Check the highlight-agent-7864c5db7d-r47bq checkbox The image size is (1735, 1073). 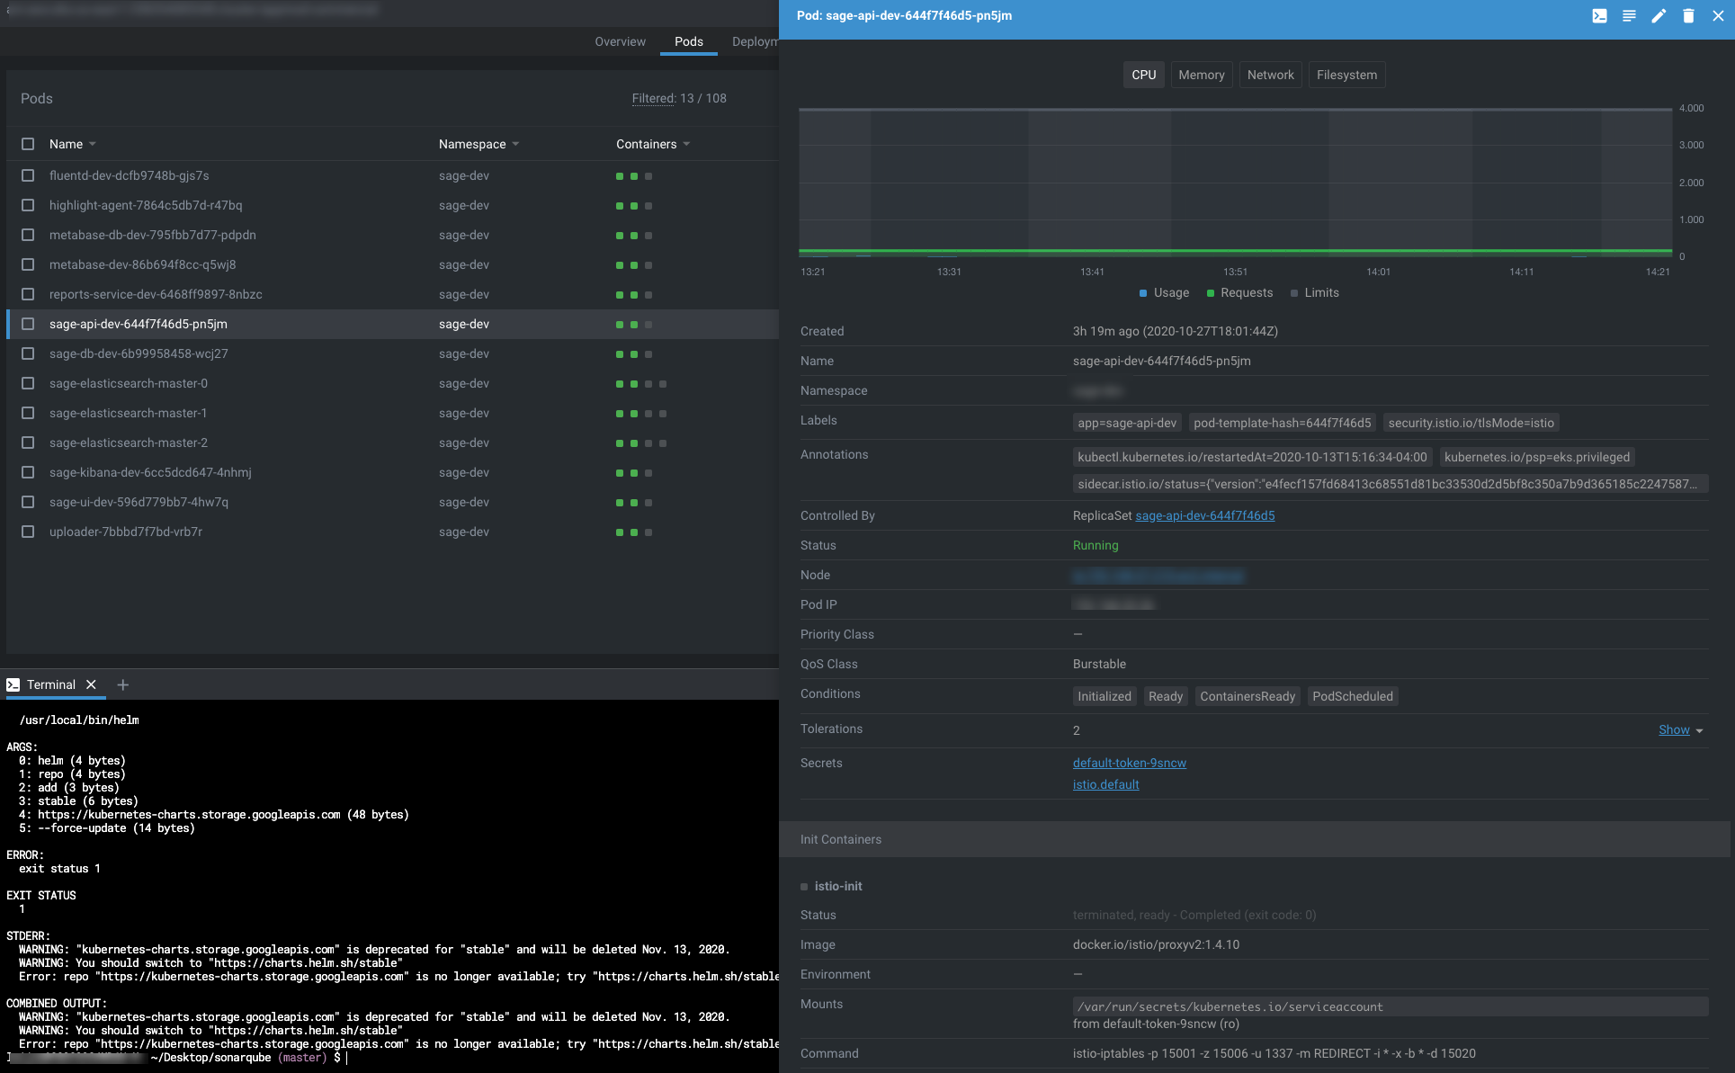pos(28,205)
